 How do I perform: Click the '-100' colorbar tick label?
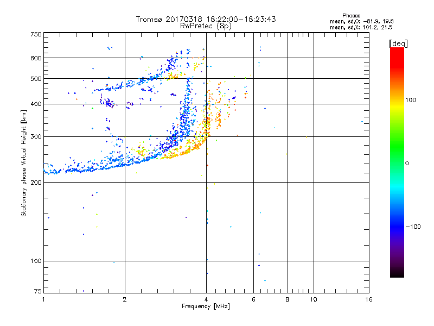413,227
